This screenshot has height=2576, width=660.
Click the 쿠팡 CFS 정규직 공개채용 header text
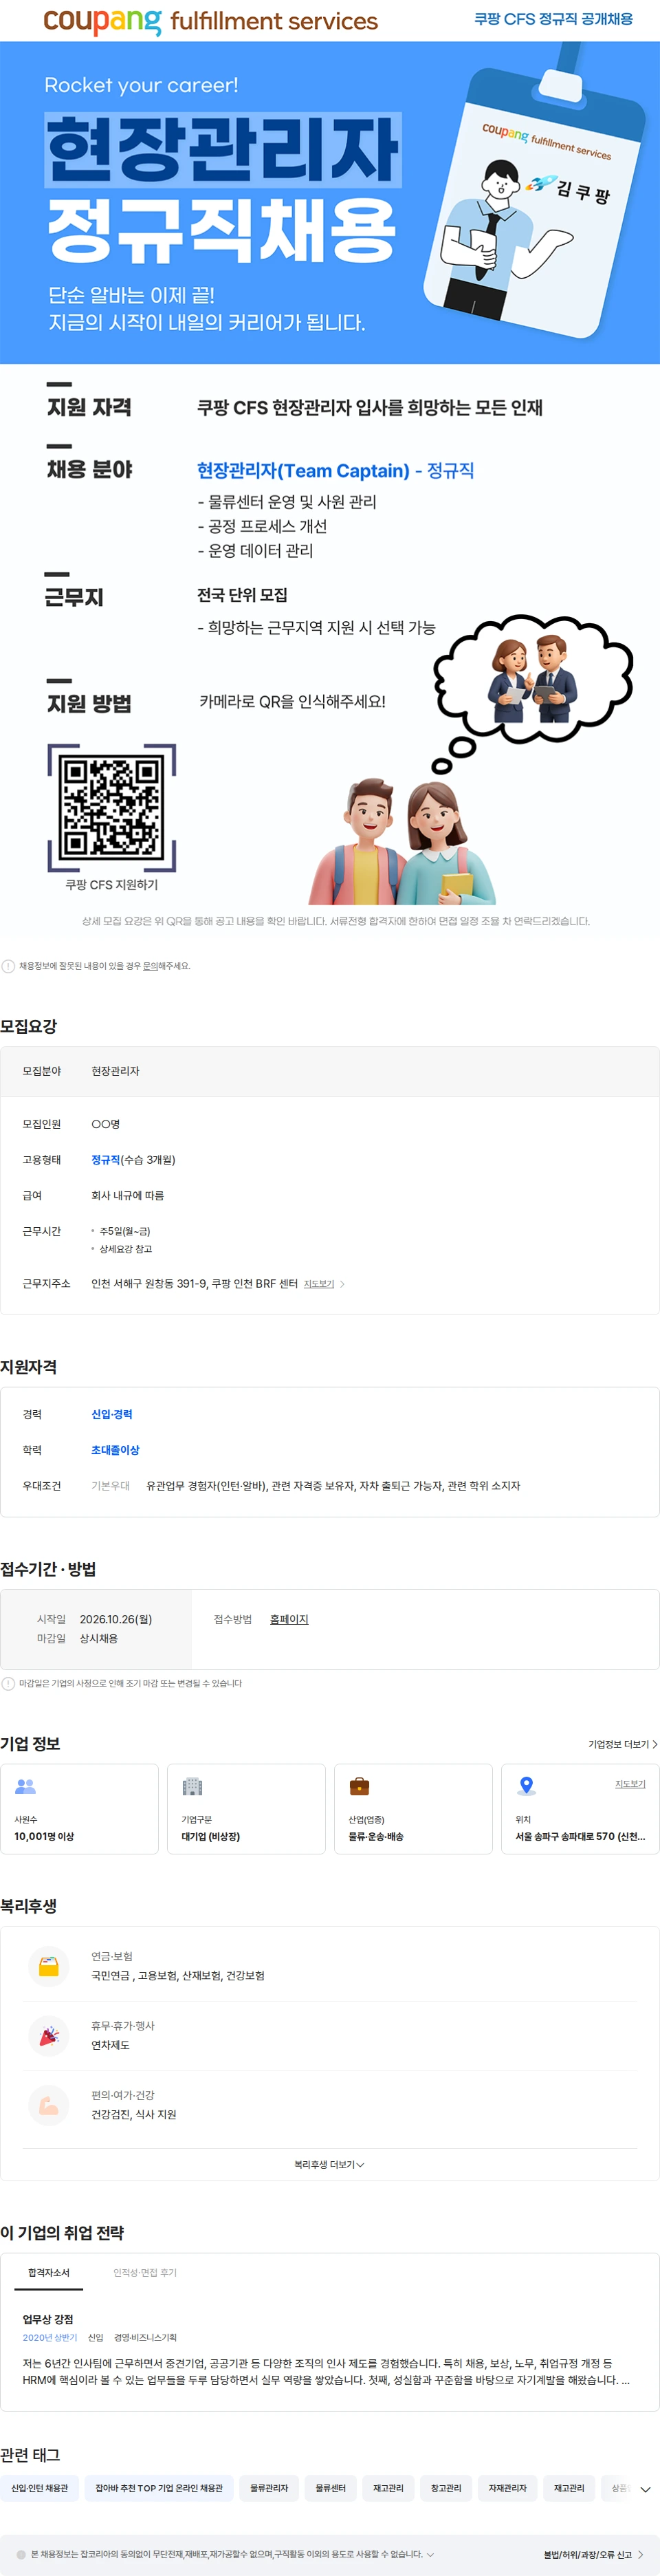[553, 19]
